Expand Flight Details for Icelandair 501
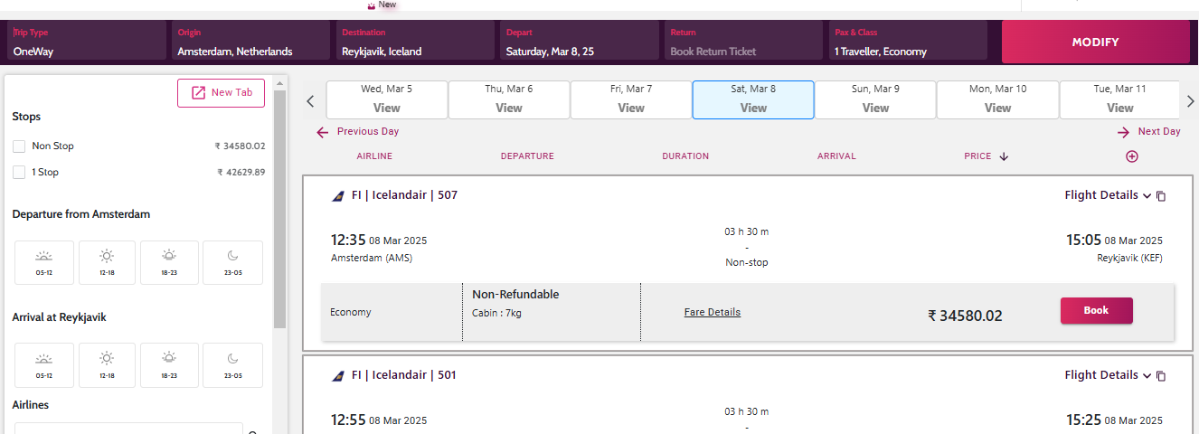This screenshot has width=1199, height=434. (x=1108, y=375)
